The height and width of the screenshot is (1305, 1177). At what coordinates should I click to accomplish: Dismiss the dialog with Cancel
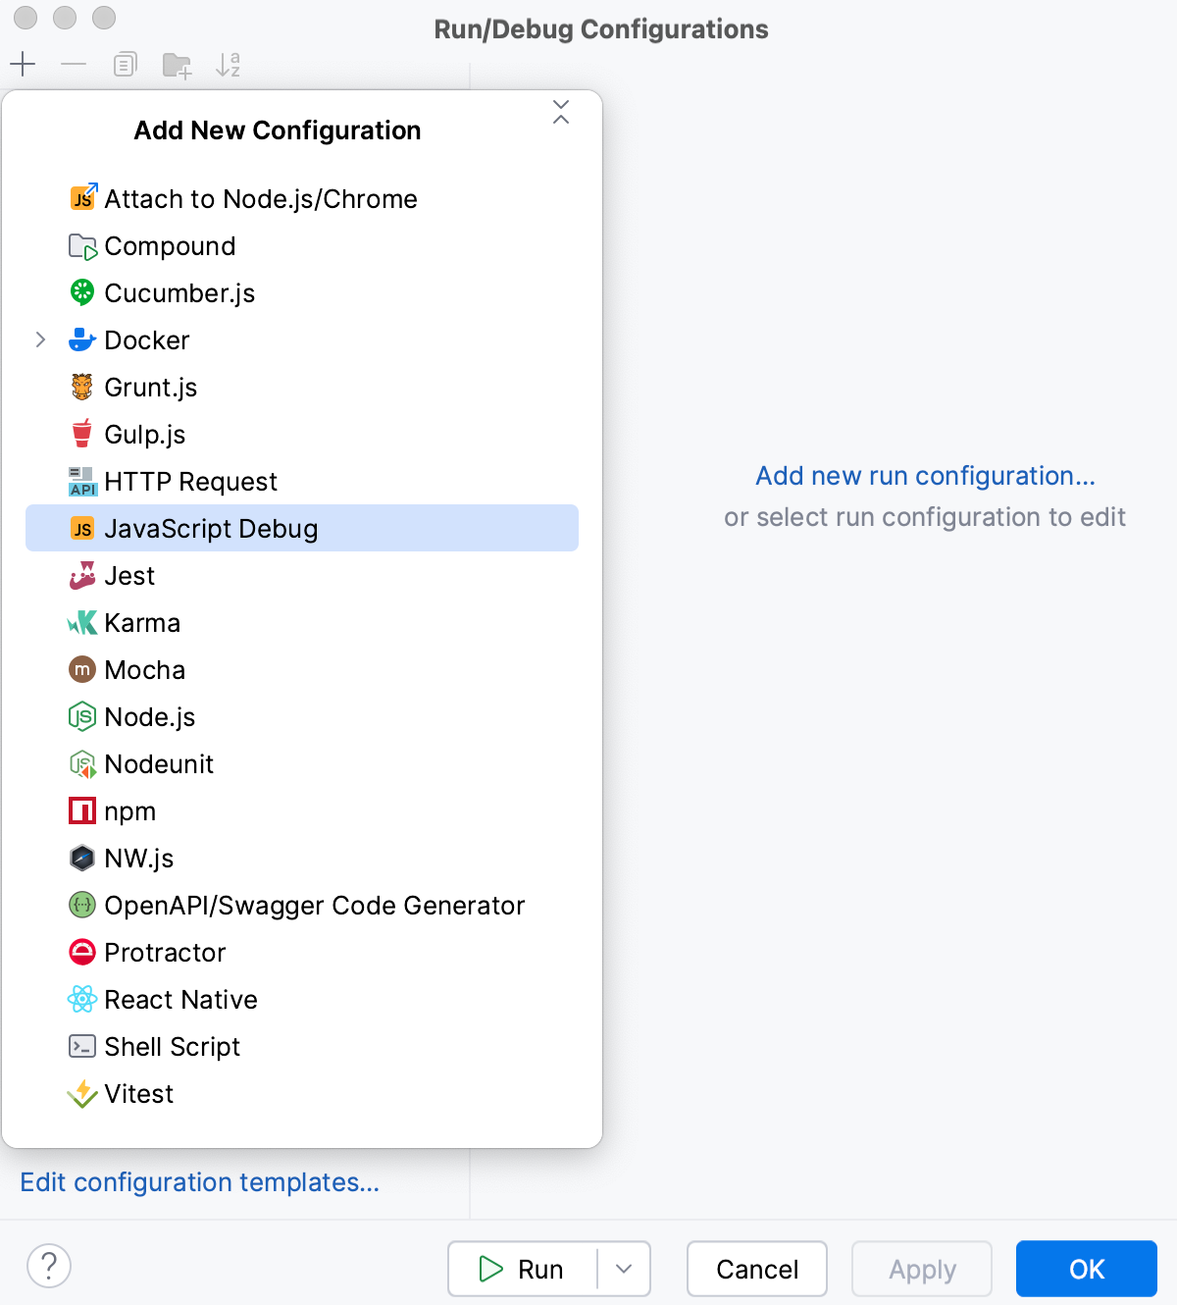click(756, 1269)
